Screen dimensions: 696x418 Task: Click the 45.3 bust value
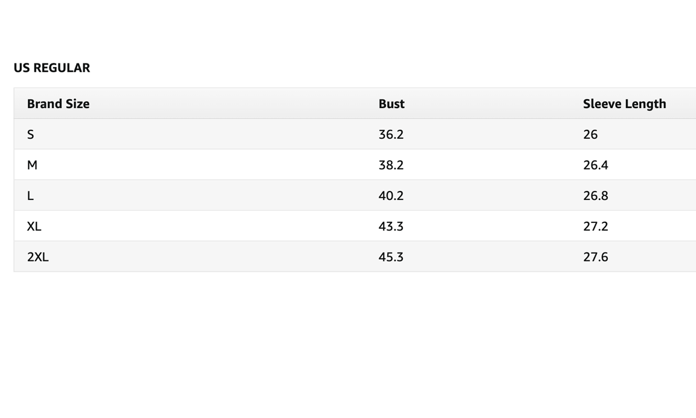pyautogui.click(x=391, y=257)
